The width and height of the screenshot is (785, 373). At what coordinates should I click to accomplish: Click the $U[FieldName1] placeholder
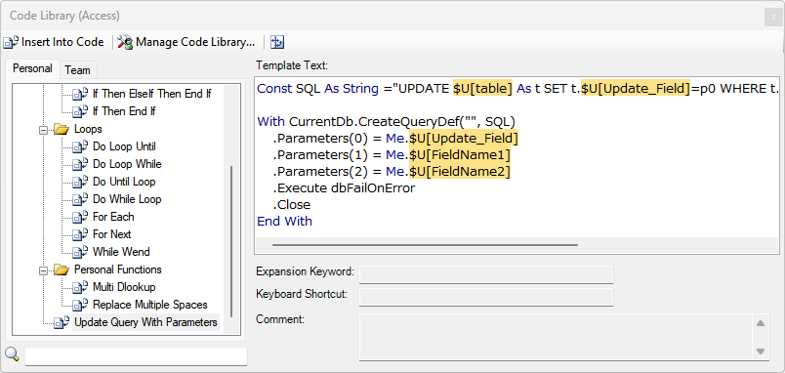[x=460, y=154]
